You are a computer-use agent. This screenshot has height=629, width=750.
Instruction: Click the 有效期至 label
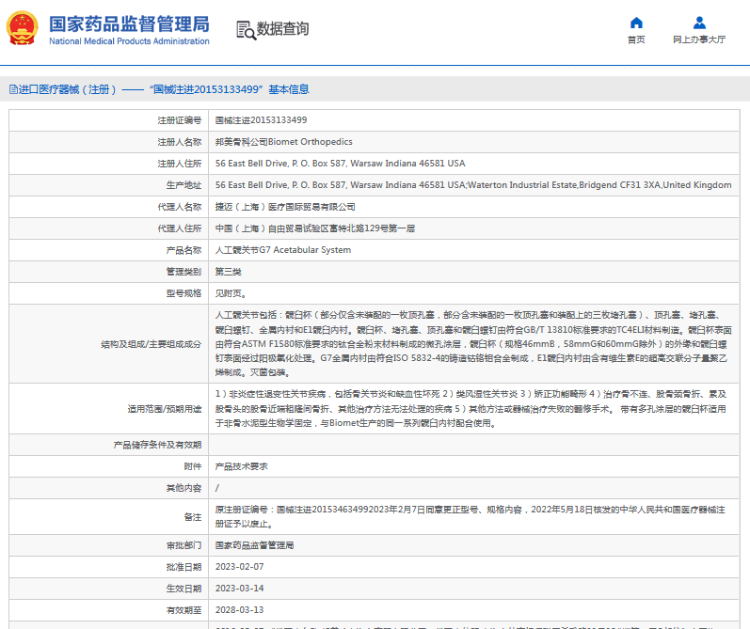point(184,610)
